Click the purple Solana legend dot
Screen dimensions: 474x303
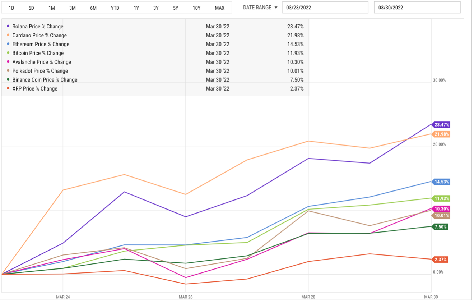pyautogui.click(x=8, y=26)
